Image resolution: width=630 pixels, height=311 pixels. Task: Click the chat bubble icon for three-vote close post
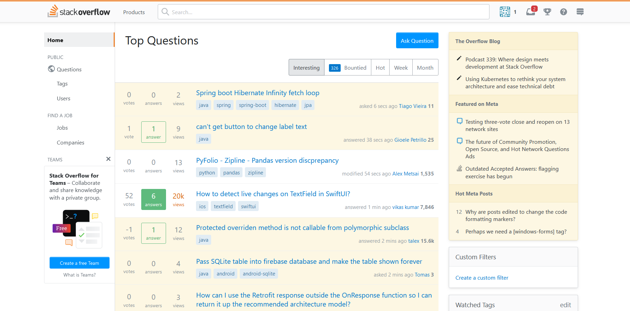(x=459, y=121)
